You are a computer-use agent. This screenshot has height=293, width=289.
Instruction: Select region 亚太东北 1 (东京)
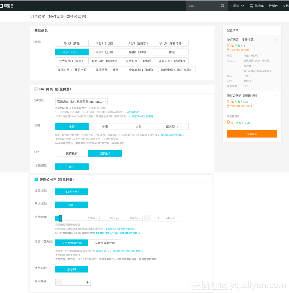(x=72, y=61)
